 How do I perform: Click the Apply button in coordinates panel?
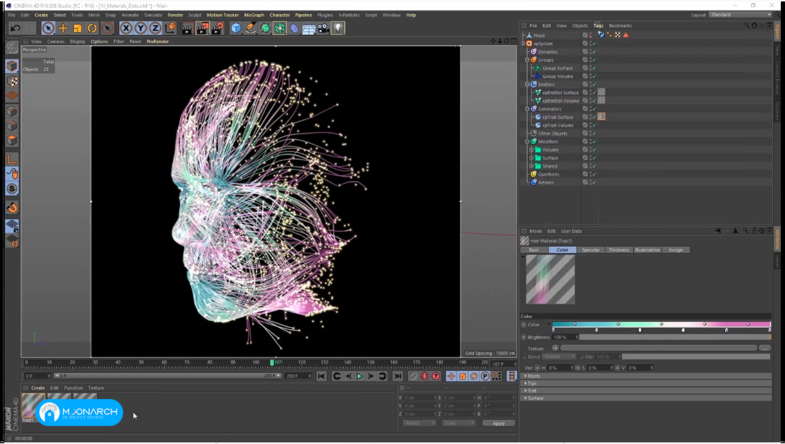tap(499, 423)
